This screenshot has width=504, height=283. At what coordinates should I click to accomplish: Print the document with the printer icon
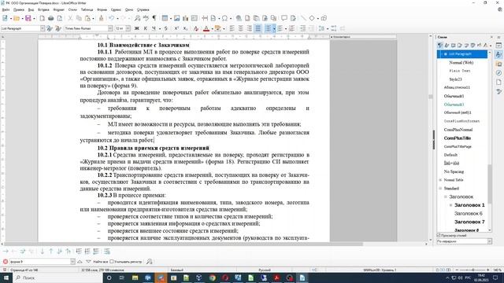50,18
